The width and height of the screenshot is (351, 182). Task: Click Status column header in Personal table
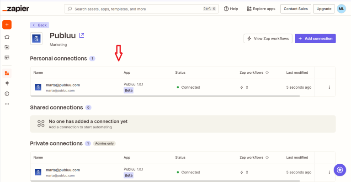point(180,73)
